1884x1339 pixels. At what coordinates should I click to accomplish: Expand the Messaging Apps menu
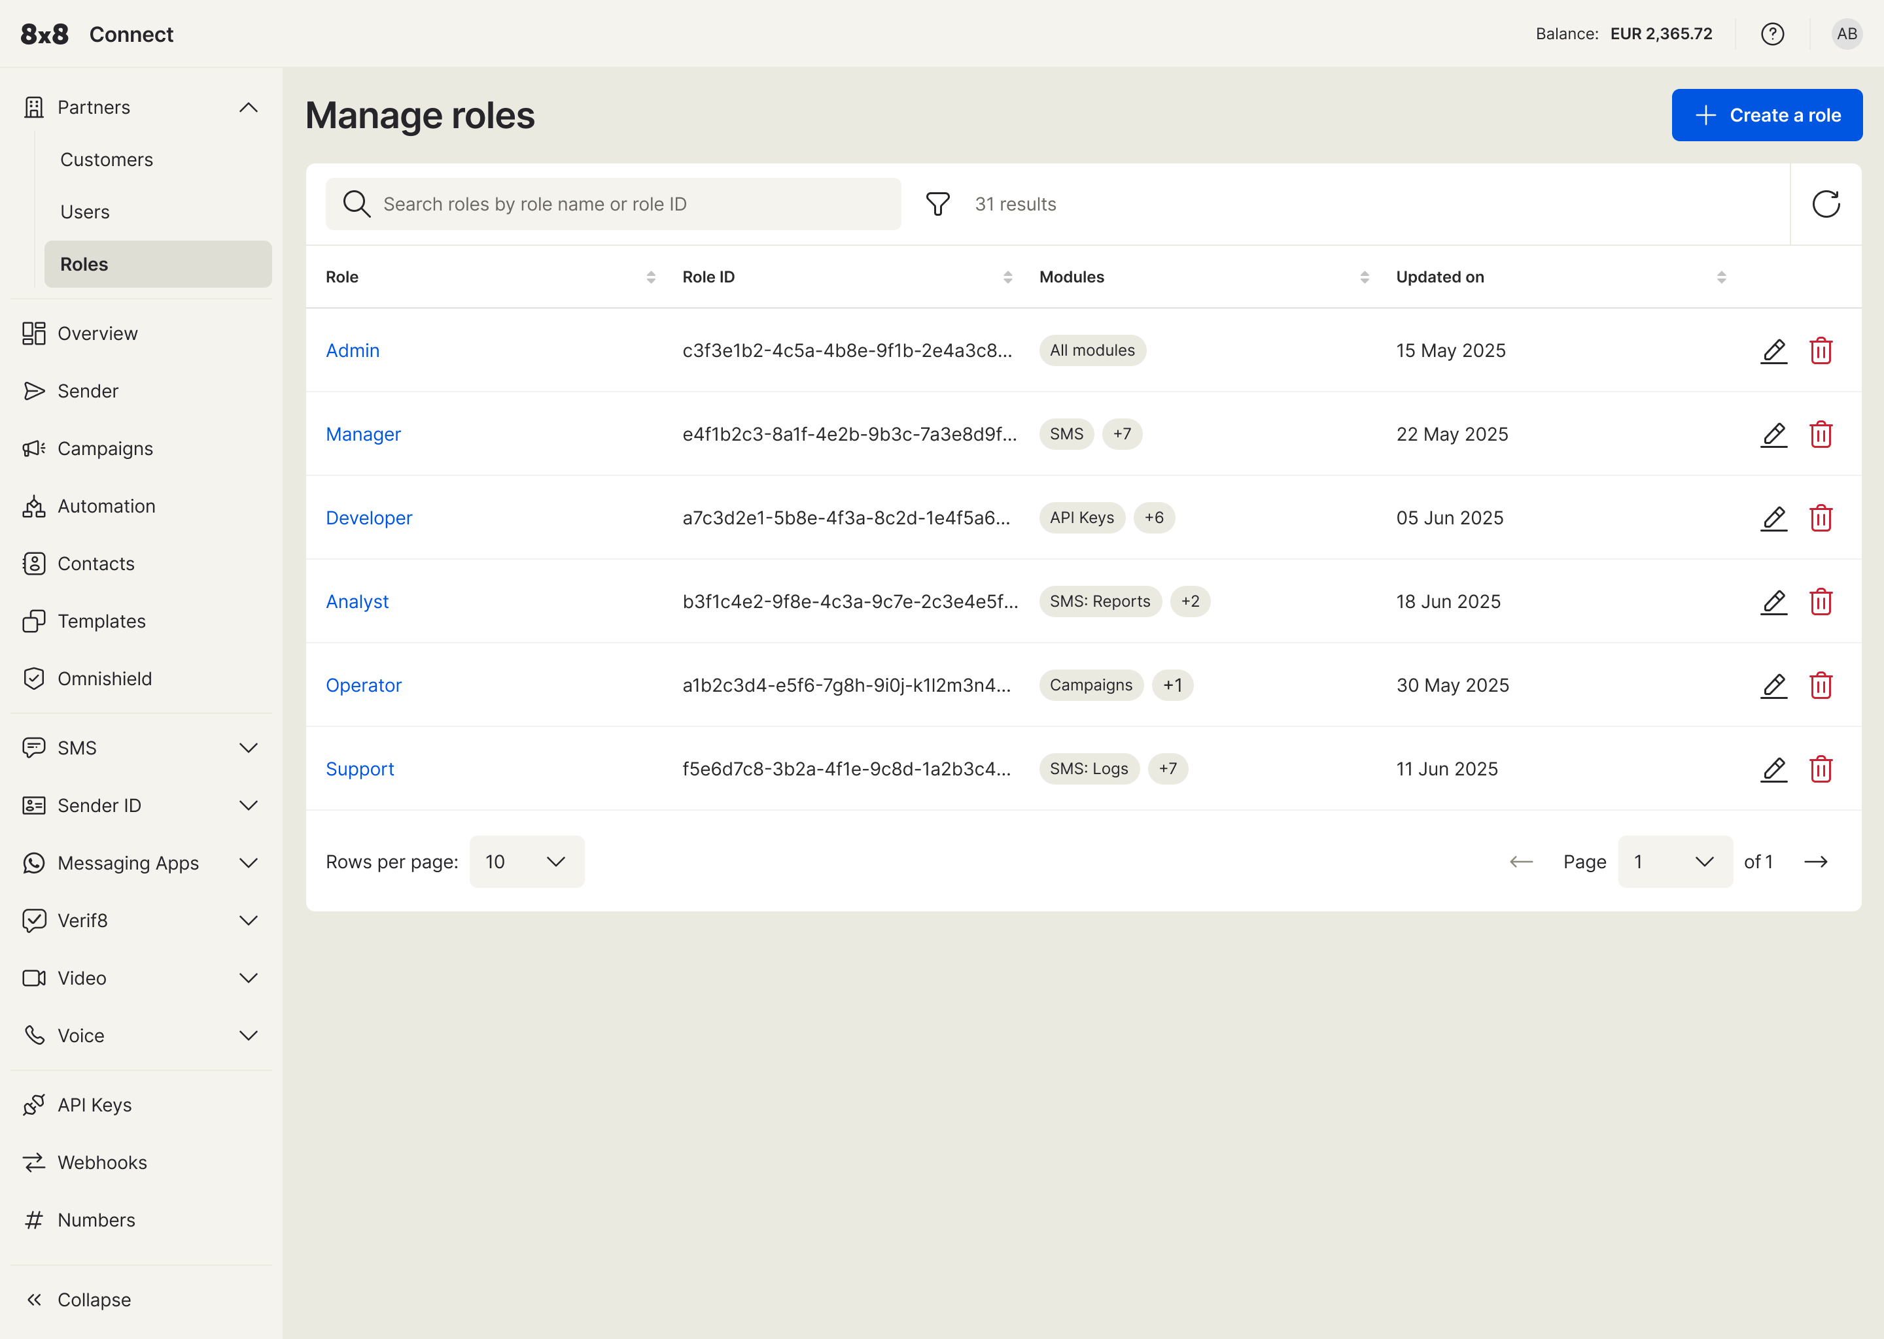click(249, 862)
